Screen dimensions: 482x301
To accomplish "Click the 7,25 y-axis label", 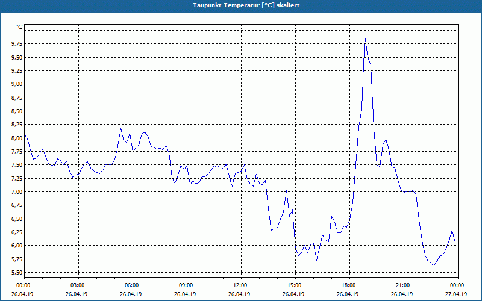I will point(17,178).
